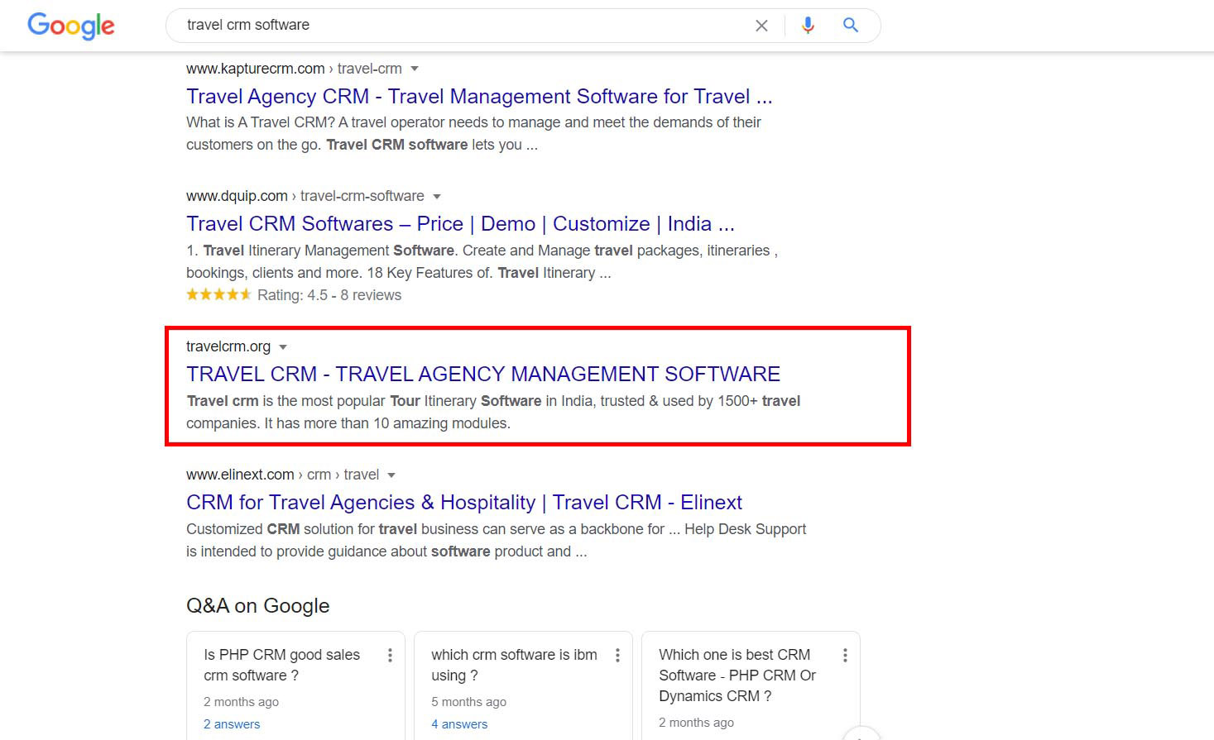Image resolution: width=1214 pixels, height=740 pixels.
Task: Expand dropdown arrow next to elinext.com URL
Action: [391, 475]
